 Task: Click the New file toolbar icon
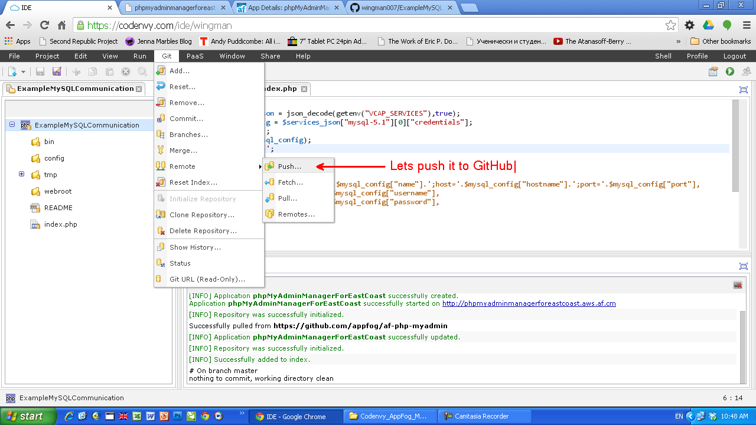(x=12, y=71)
